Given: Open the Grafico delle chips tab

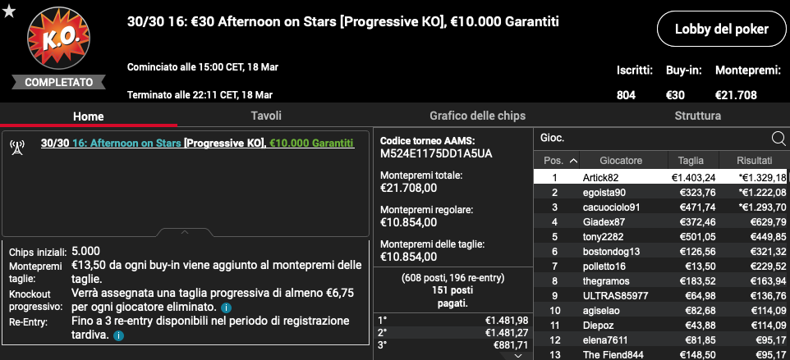Looking at the screenshot, I should [477, 116].
